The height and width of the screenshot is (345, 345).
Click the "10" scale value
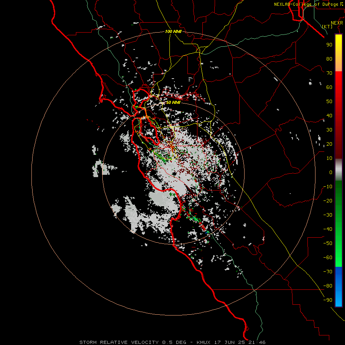coord(329,158)
